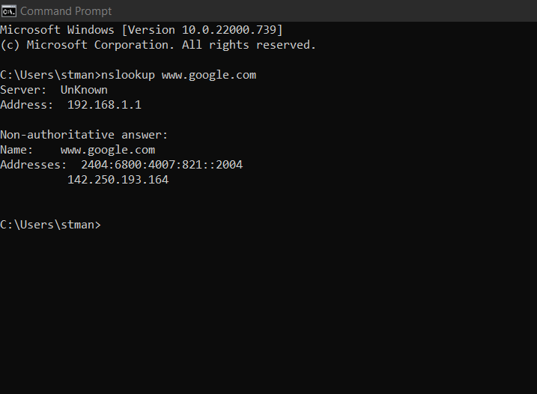Screen dimensions: 537x394
Task: Click the IPv6 address 2404:6800:4007:821::2004
Action: 162,165
